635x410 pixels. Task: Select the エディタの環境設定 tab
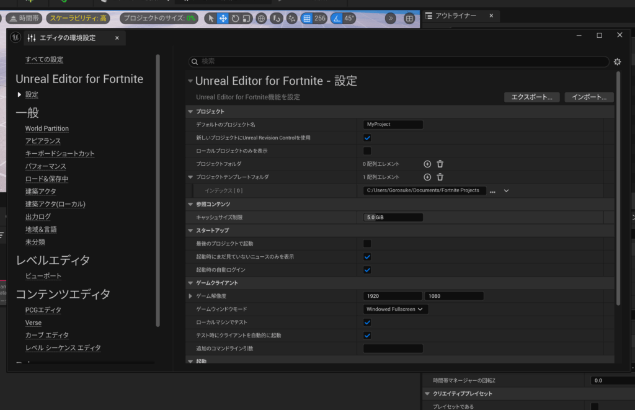(67, 38)
